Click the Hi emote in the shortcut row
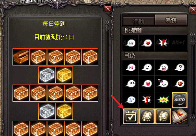Image resolution: width=196 pixels, height=136 pixels. (x=130, y=43)
